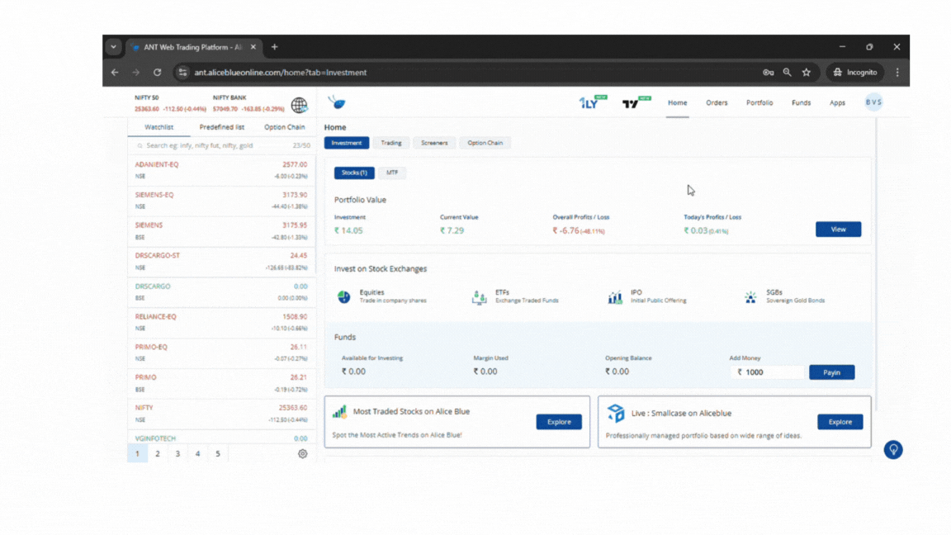The image size is (951, 535).
Task: Select Option Chain tab under Home
Action: coord(485,143)
